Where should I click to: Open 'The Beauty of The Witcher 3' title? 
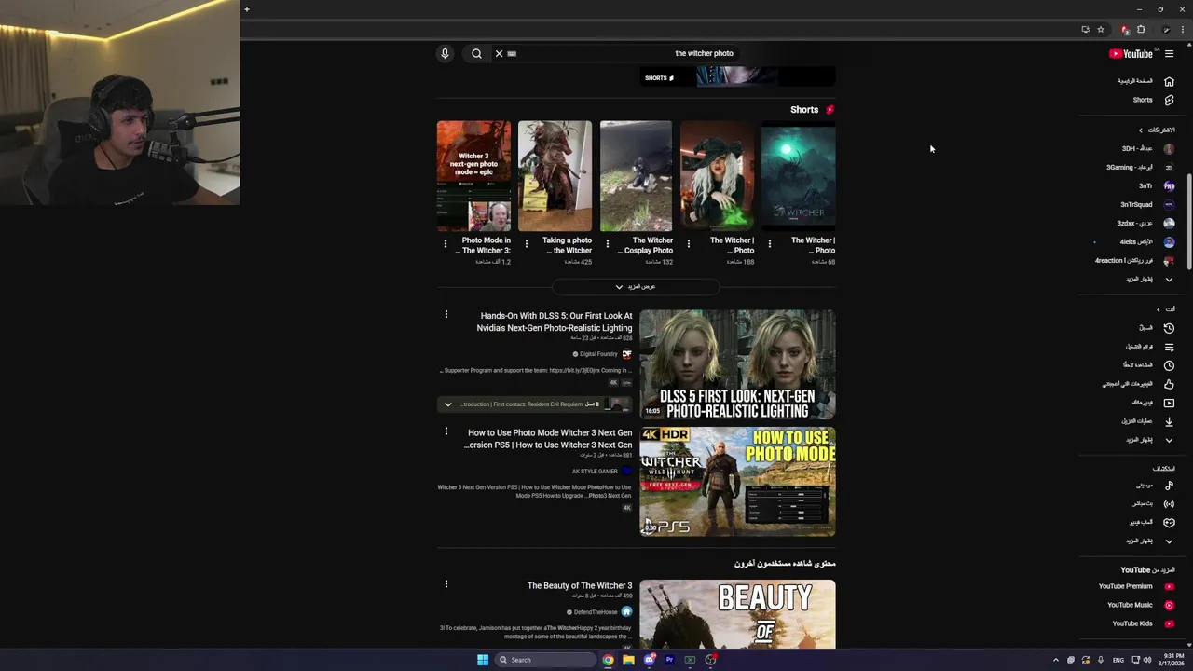[580, 586]
